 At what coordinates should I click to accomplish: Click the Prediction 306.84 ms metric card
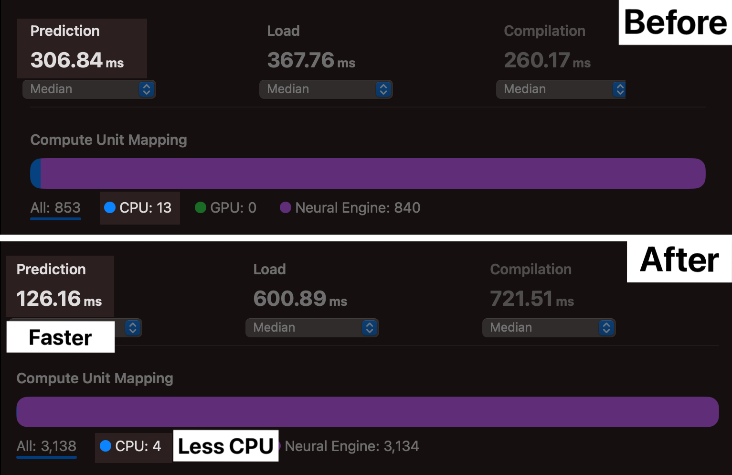[x=82, y=48]
